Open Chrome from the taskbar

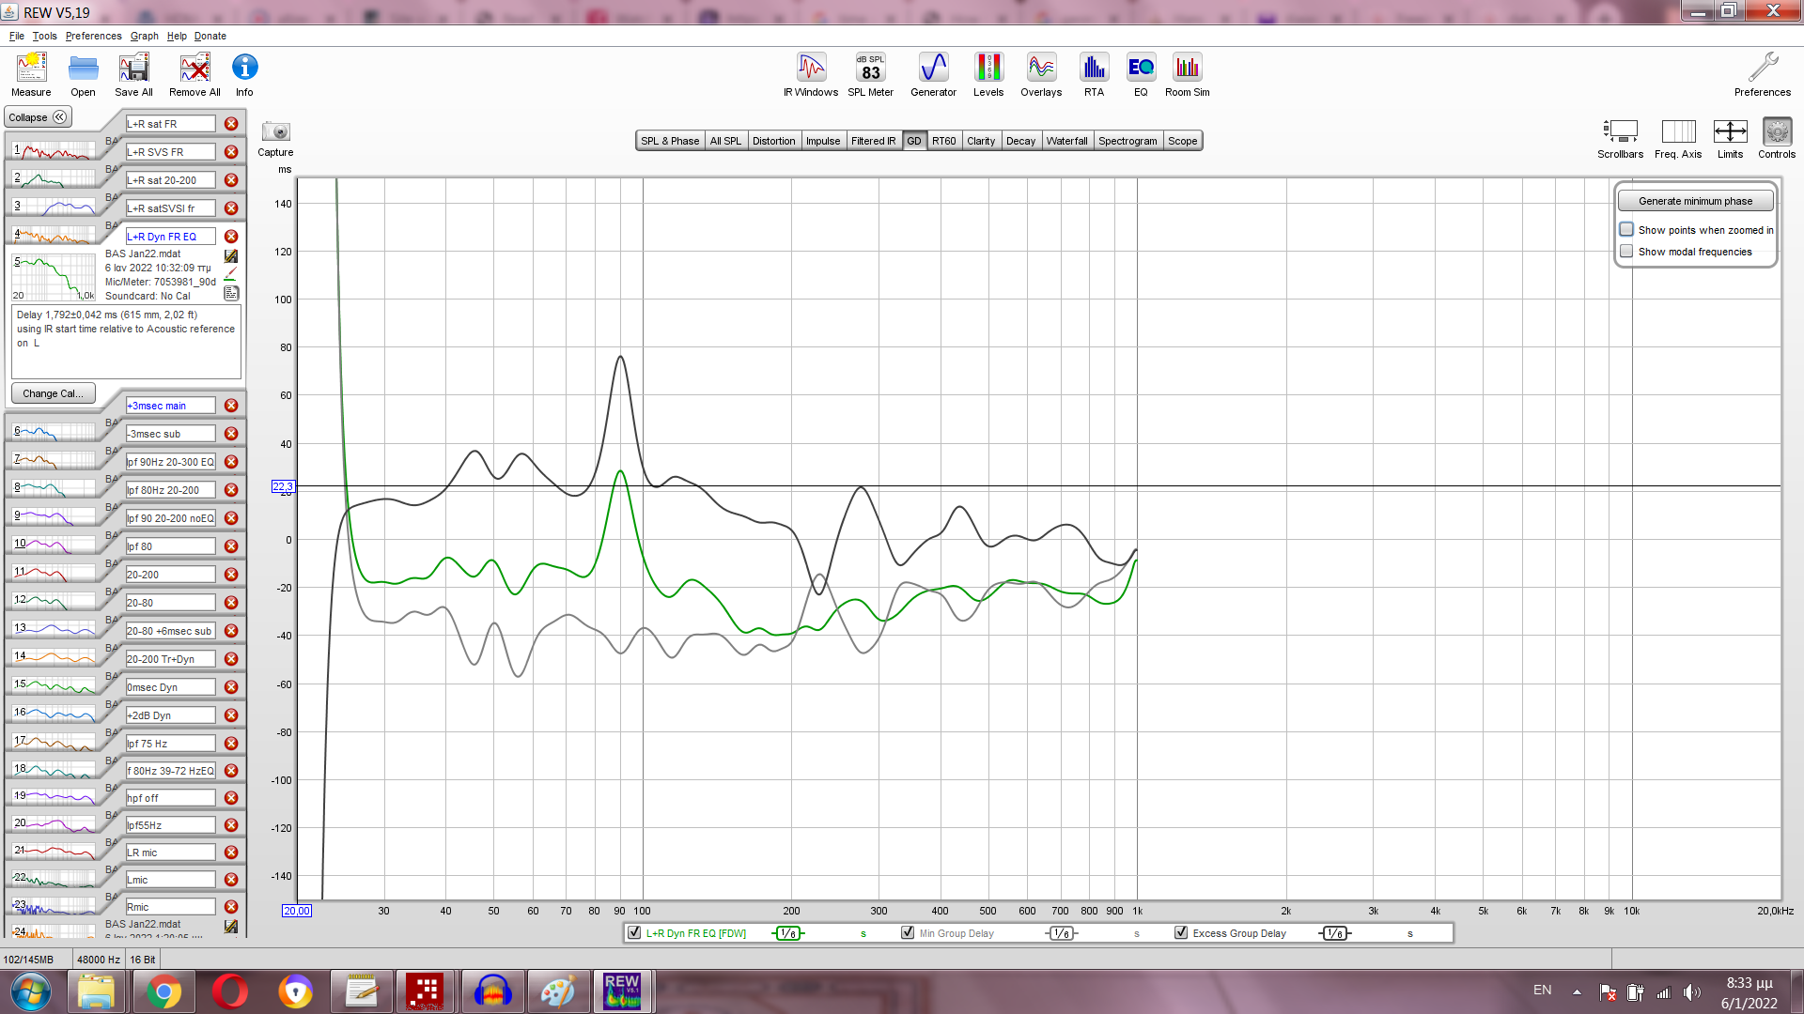pos(163,991)
